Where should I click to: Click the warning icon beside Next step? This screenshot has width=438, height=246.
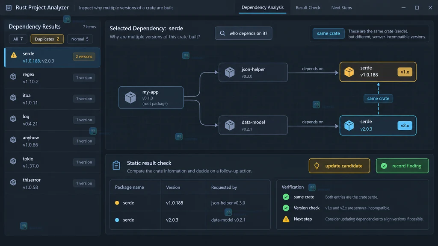pyautogui.click(x=286, y=219)
